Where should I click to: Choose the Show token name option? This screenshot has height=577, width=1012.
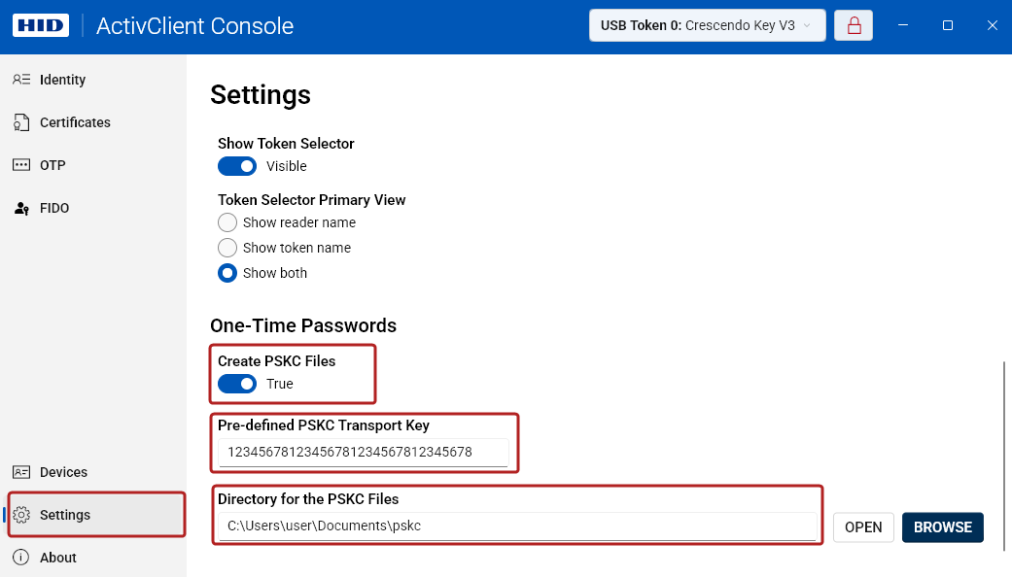click(x=227, y=248)
